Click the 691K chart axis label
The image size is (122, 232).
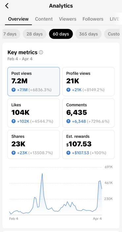(x=108, y=167)
